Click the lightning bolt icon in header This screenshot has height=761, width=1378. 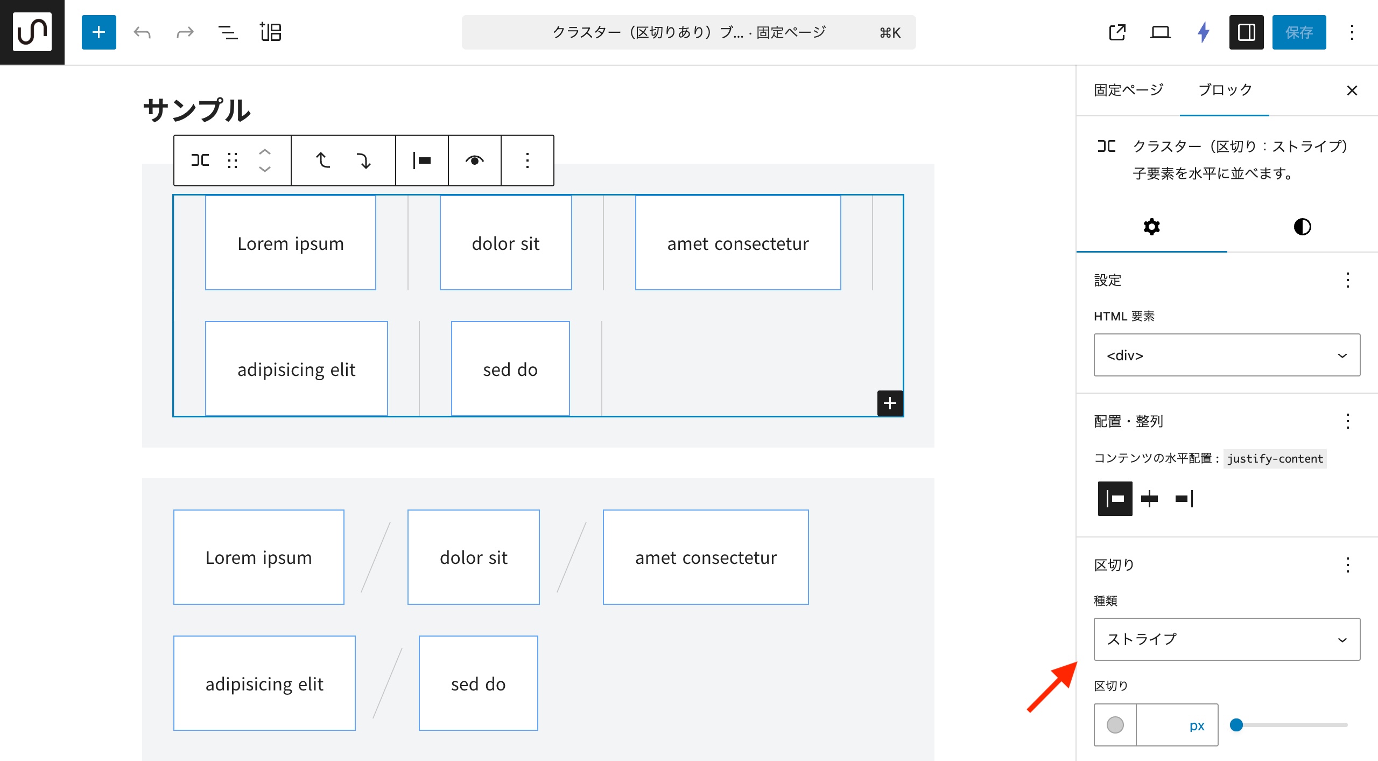(1203, 32)
